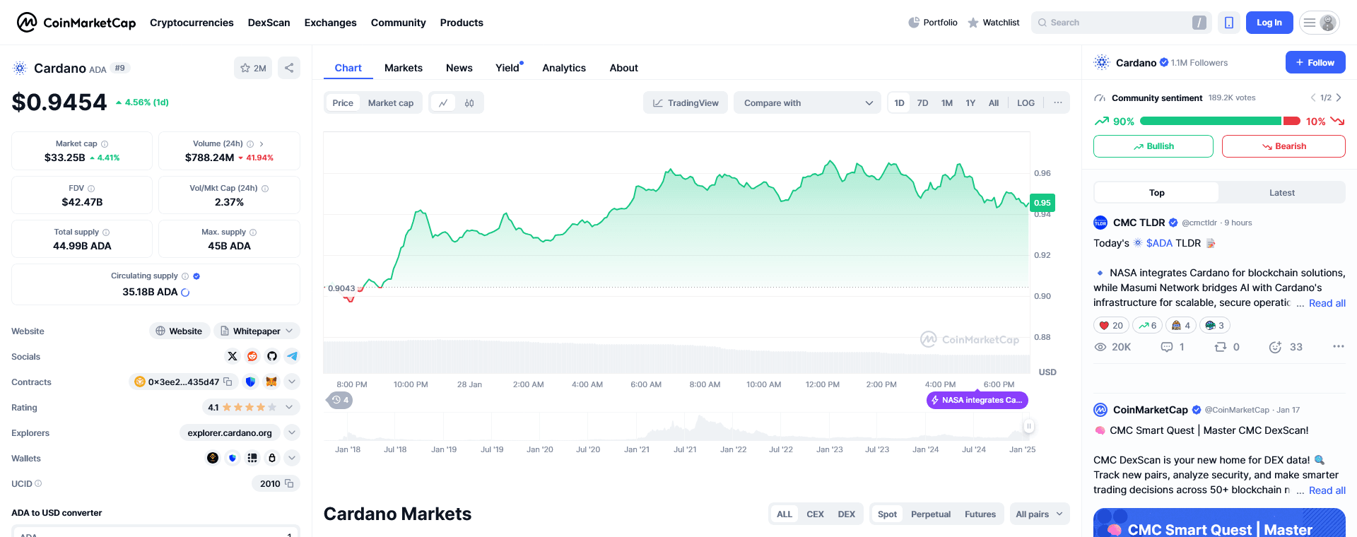Open more options on CMC TLDR post
Image resolution: width=1357 pixels, height=537 pixels.
click(x=1338, y=346)
